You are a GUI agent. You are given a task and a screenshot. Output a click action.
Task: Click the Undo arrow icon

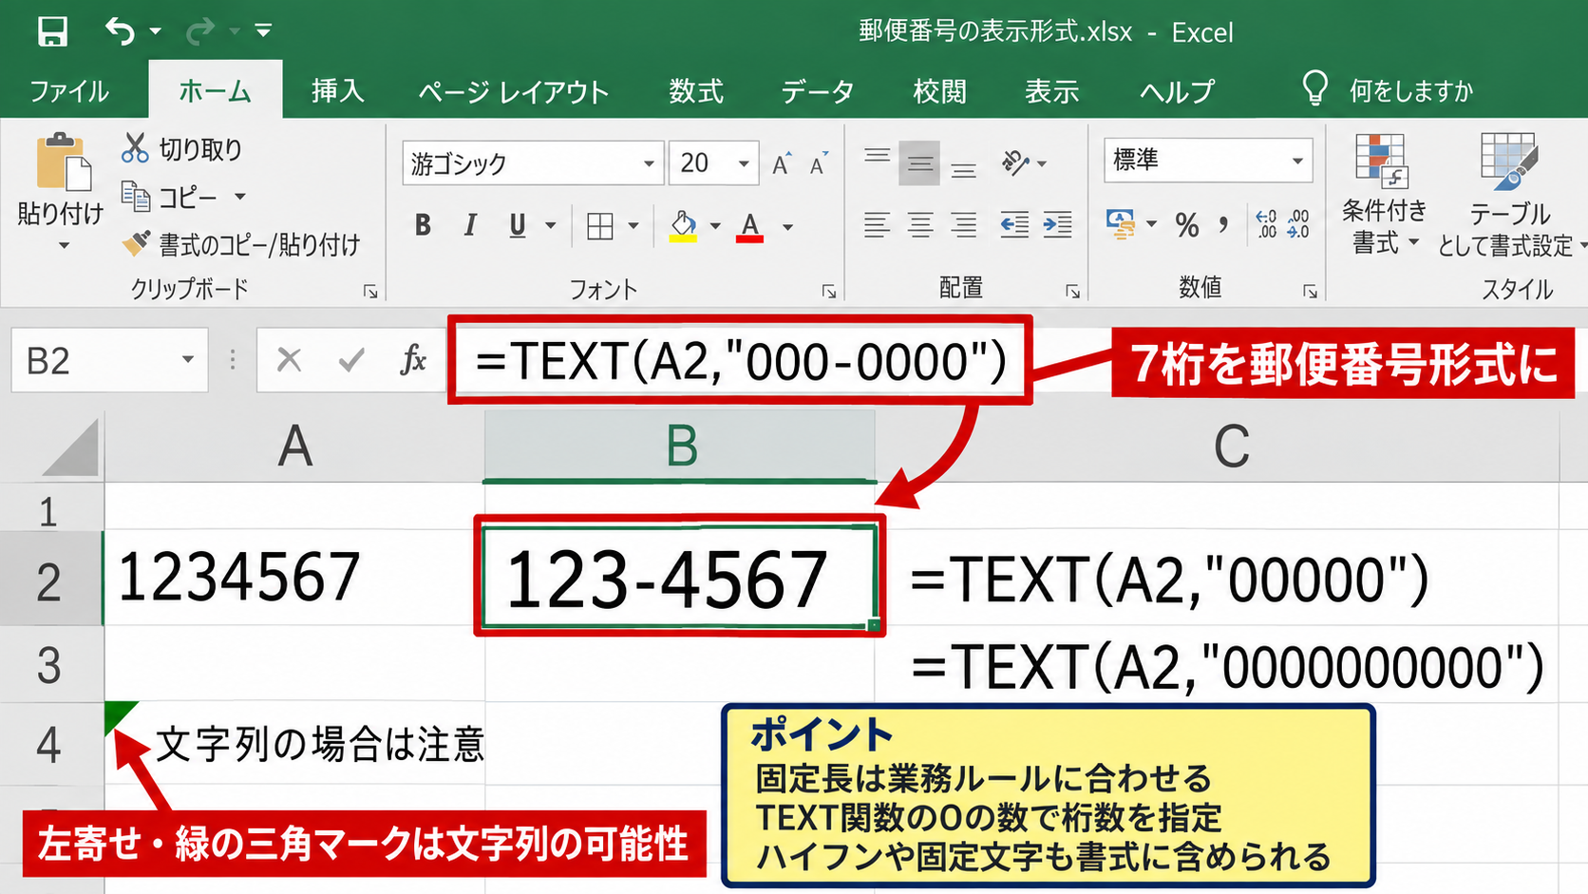point(121,31)
